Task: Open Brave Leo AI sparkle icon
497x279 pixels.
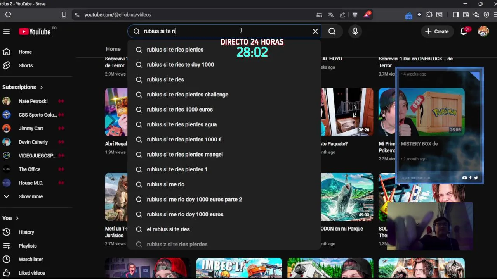Action: 476,15
